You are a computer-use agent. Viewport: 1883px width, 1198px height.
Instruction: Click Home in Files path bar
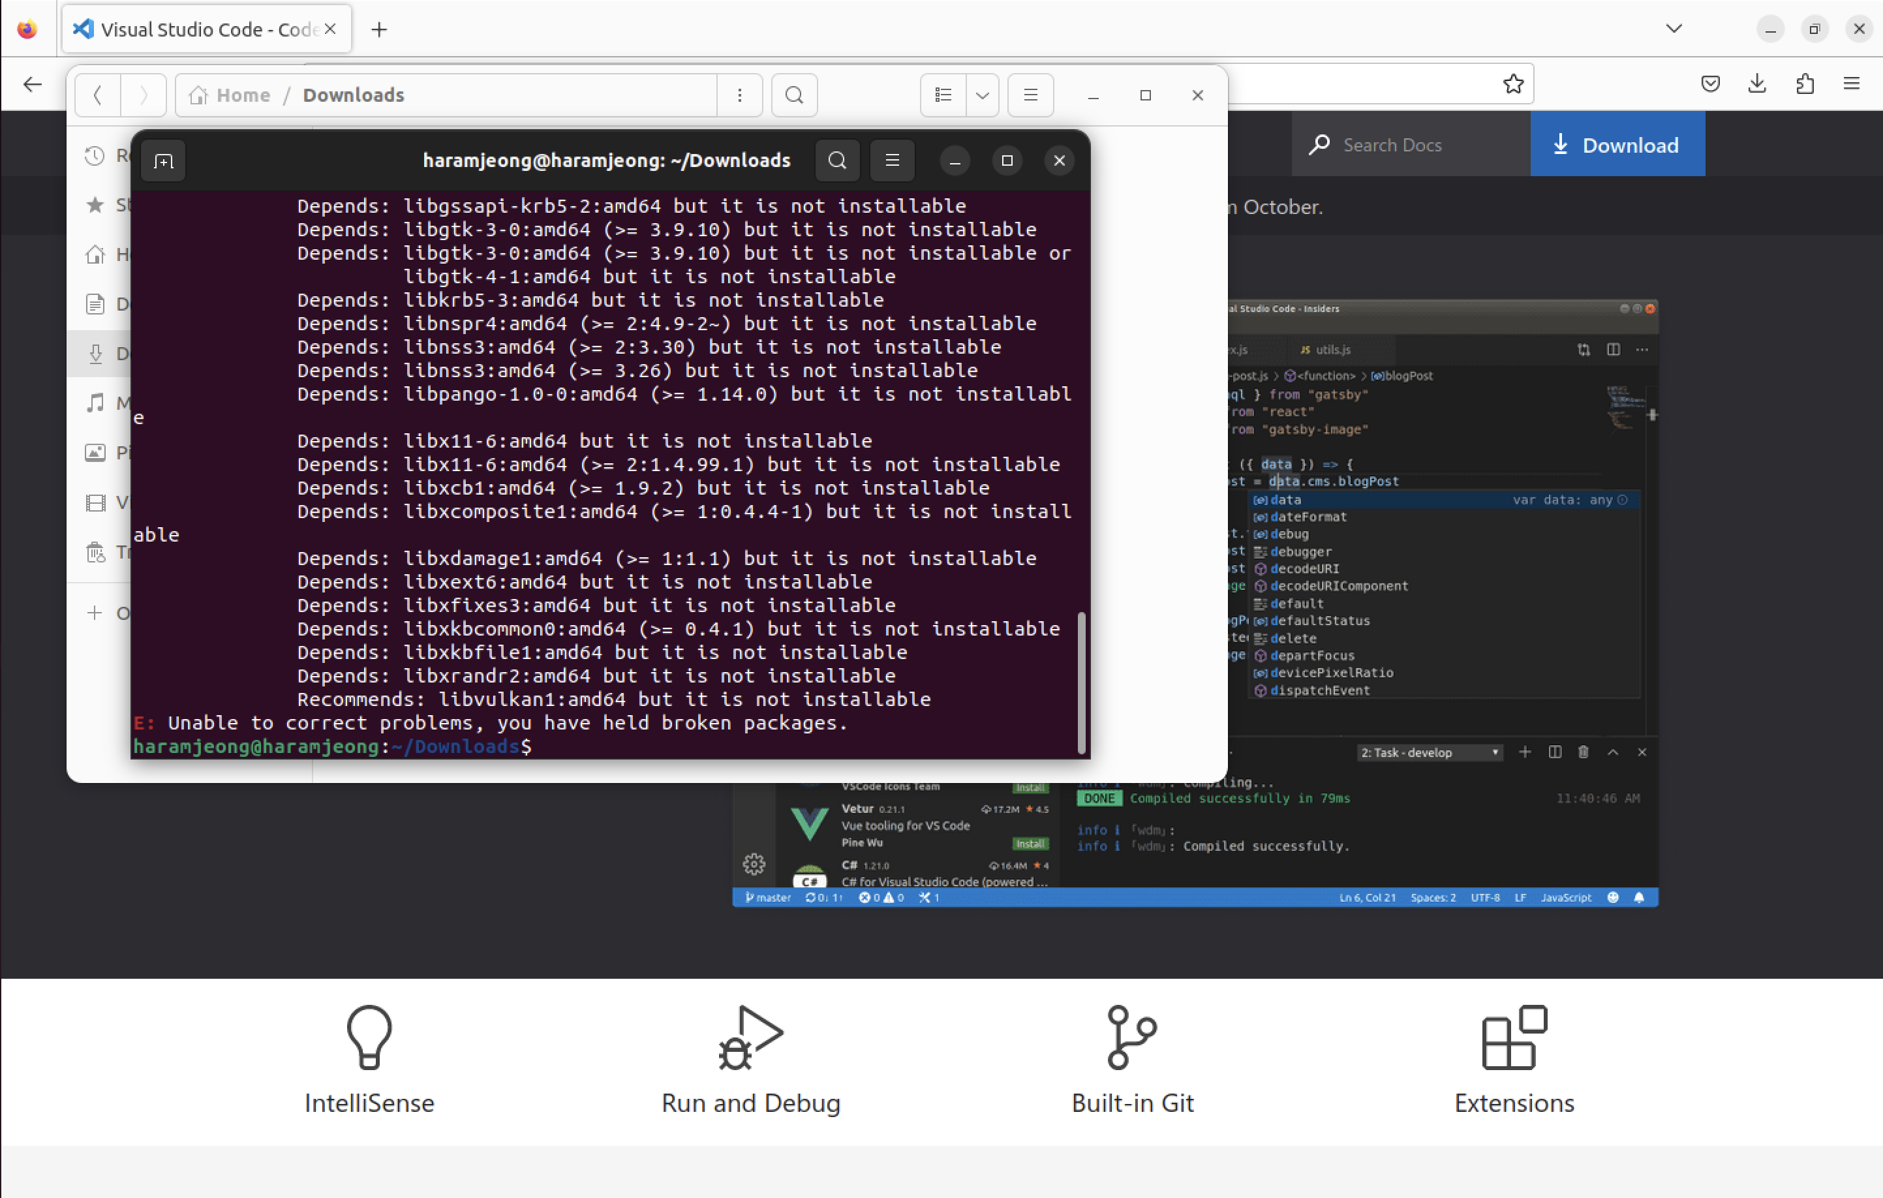(230, 95)
